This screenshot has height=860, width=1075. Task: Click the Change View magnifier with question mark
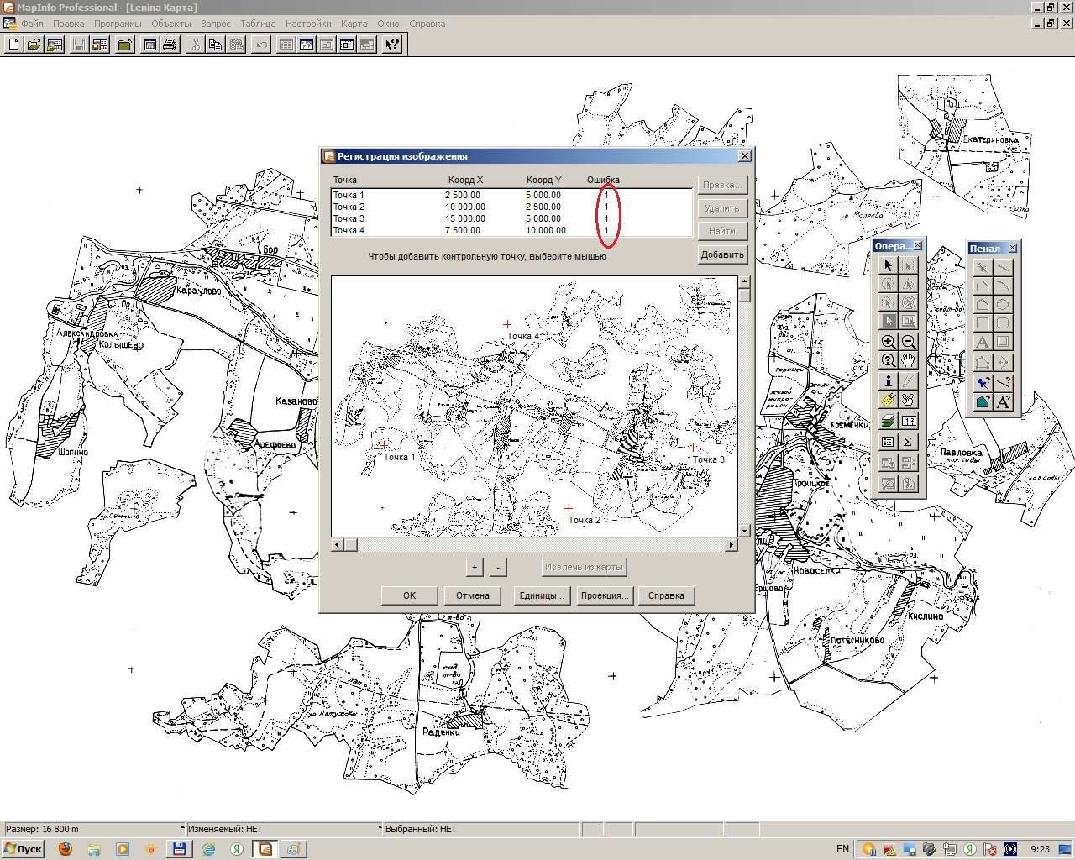[x=889, y=360]
